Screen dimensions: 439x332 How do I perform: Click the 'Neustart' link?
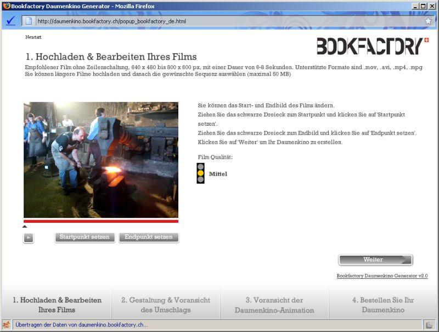pos(33,37)
